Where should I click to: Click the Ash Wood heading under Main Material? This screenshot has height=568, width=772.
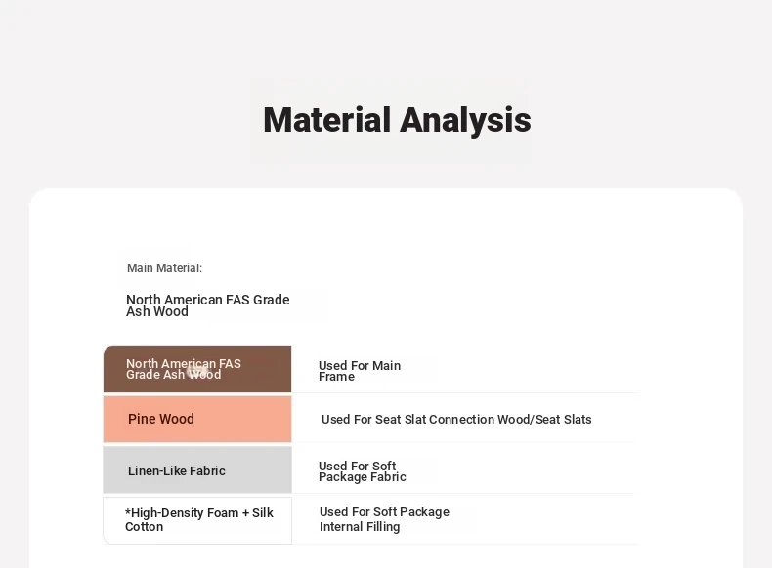click(207, 305)
